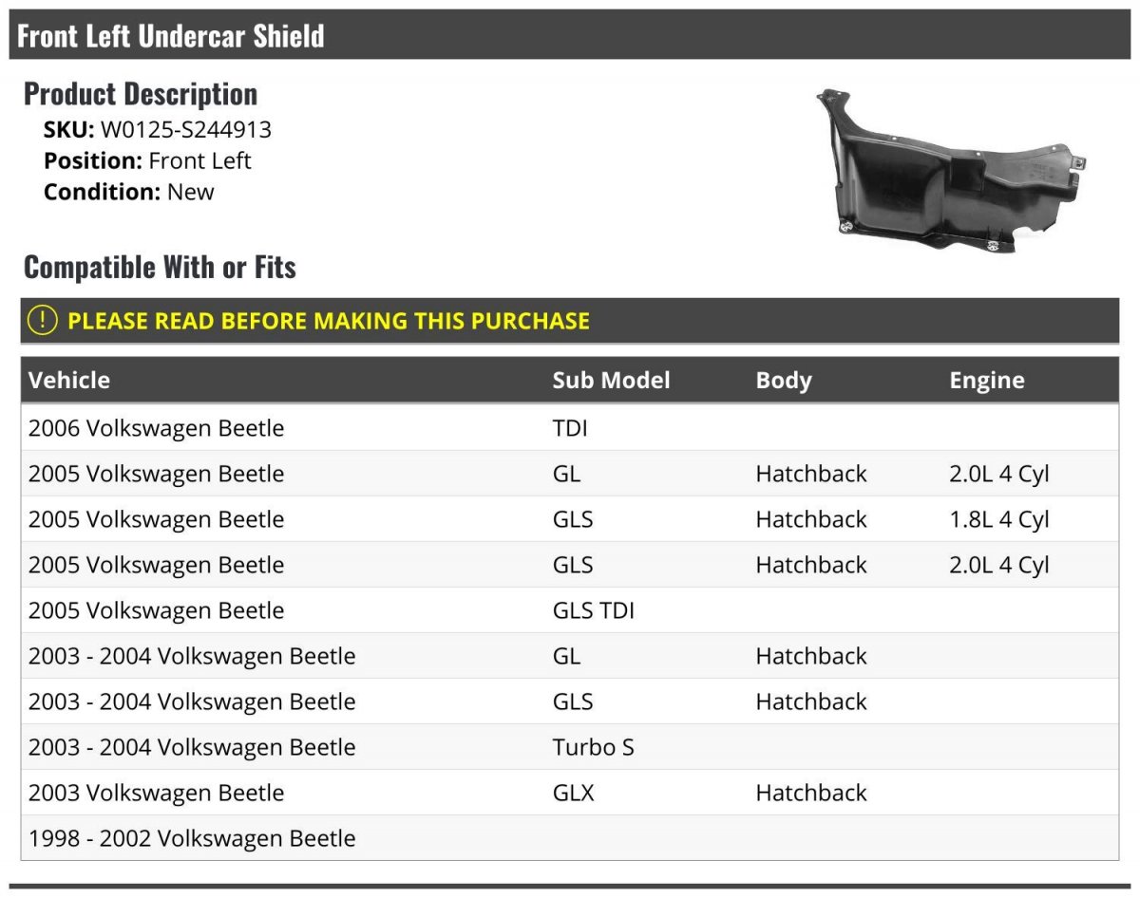Click the 1.8L 4 Cyl engine cell
Viewport: 1140px width, 898px height.
click(x=999, y=519)
